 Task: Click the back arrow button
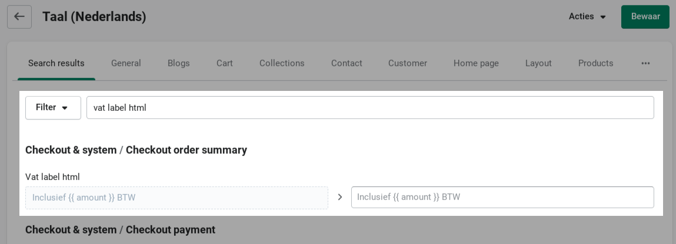[19, 17]
